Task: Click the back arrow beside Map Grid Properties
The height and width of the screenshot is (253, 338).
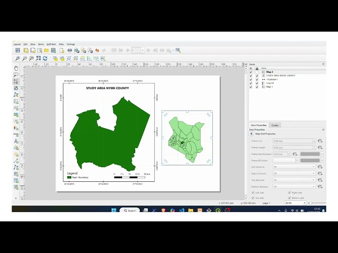Action: (x=251, y=134)
